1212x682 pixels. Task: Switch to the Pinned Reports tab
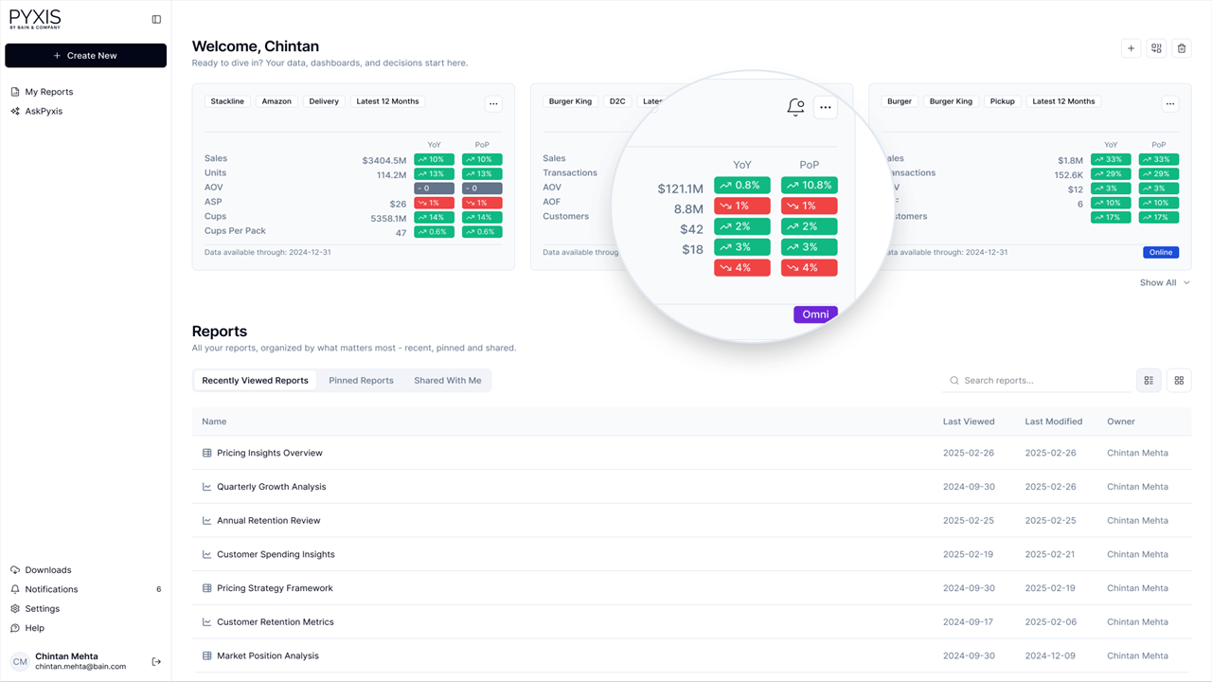coord(361,380)
